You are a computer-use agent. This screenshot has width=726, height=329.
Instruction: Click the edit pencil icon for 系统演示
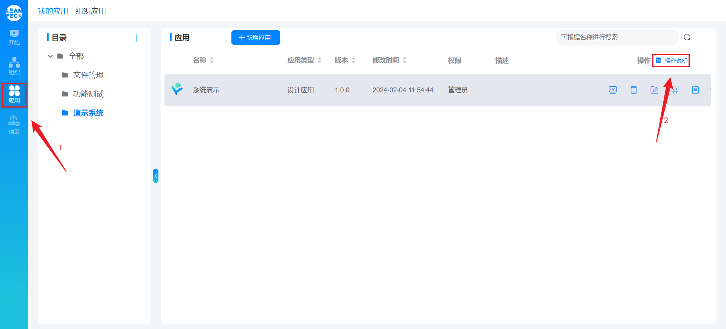654,90
